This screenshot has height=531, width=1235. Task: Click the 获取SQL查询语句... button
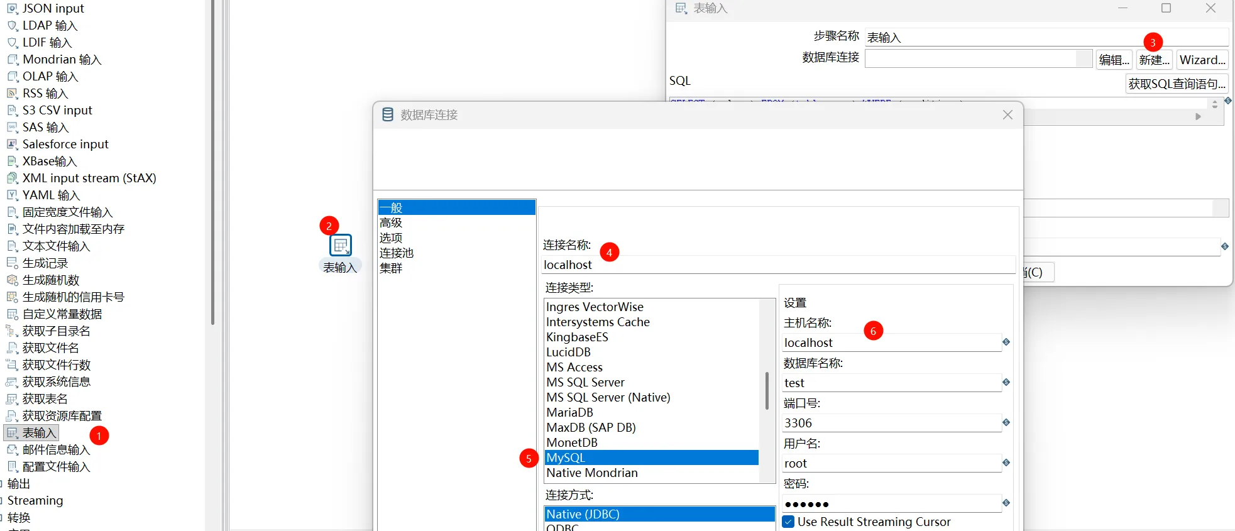tap(1177, 84)
